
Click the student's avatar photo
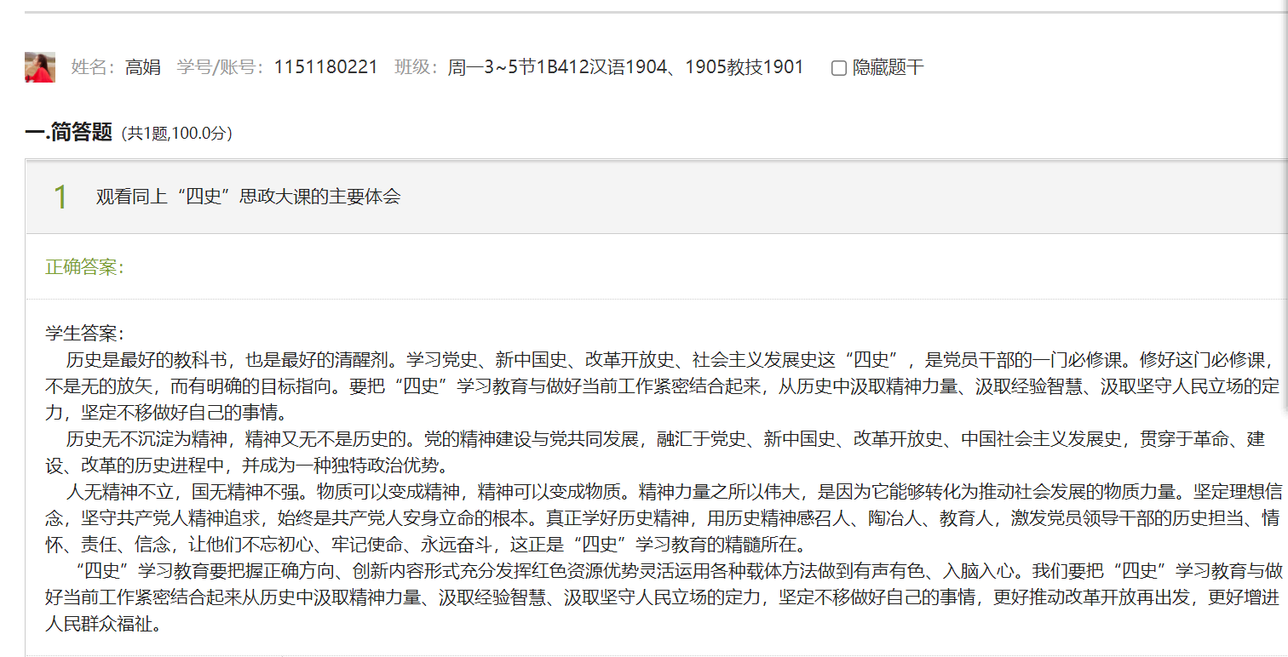pyautogui.click(x=40, y=67)
